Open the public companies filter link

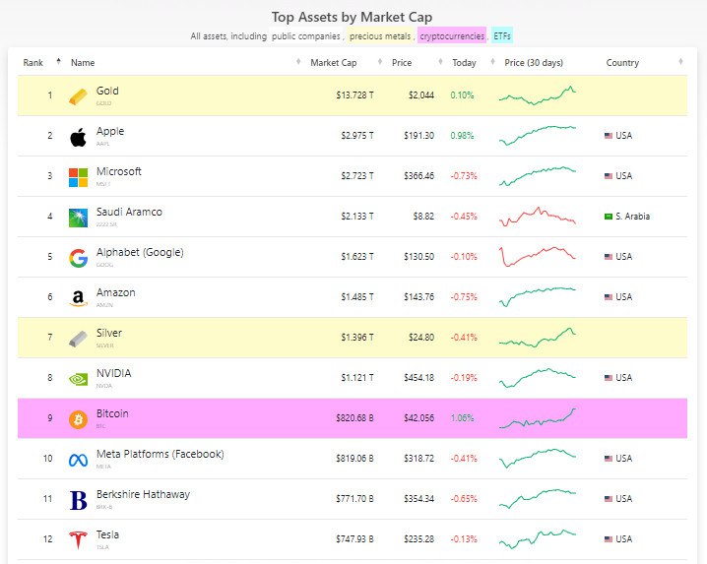[x=305, y=36]
